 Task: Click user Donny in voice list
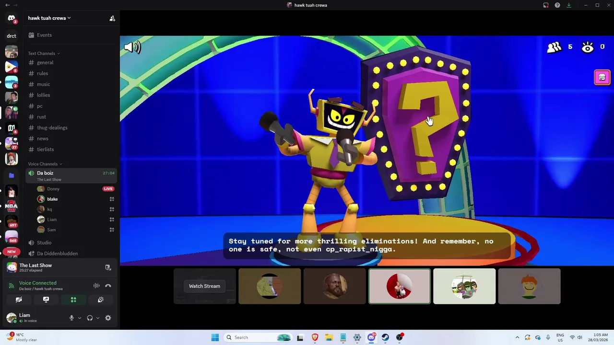[76, 189]
